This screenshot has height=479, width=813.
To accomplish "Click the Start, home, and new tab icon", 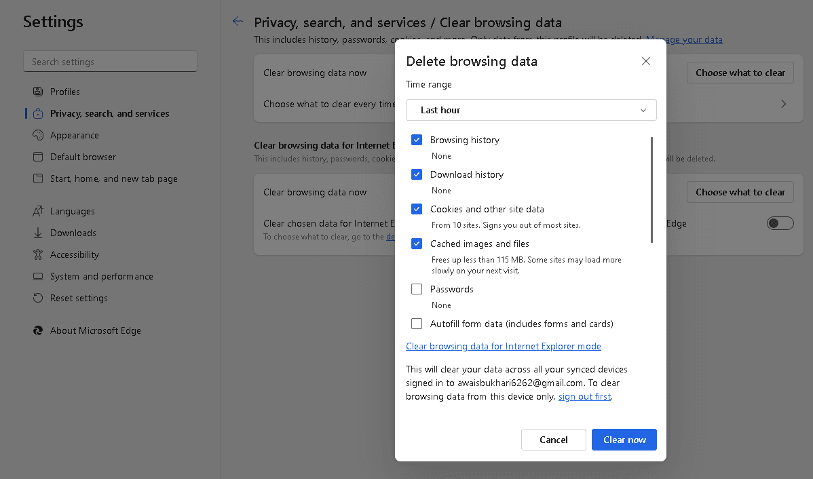I will coord(38,179).
